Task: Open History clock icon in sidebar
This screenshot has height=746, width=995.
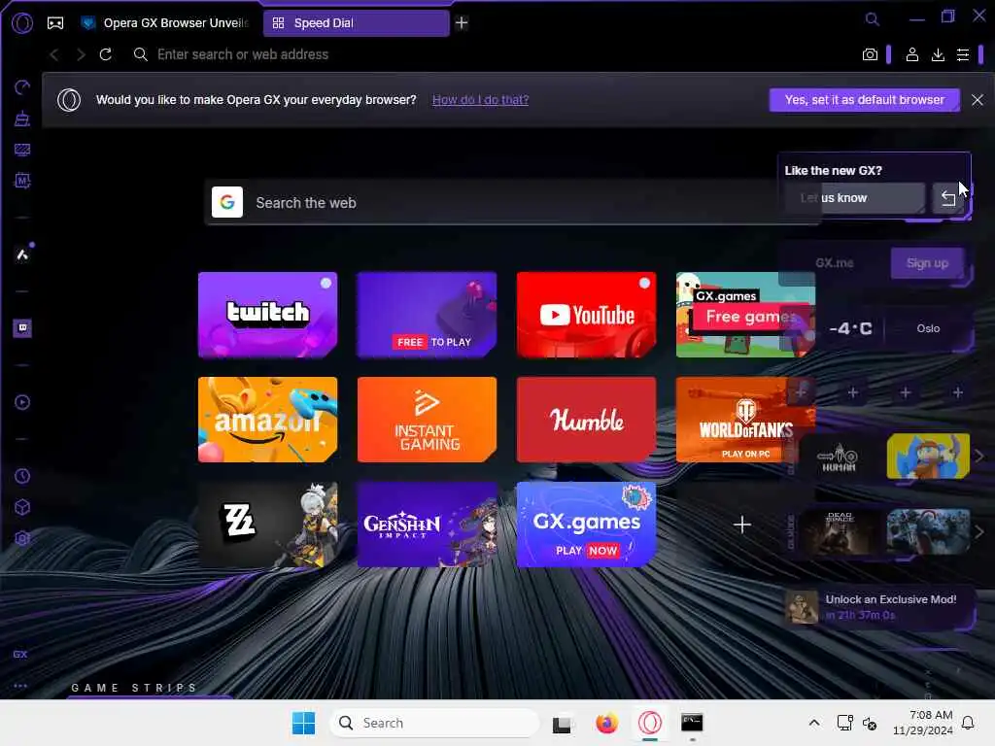Action: pos(22,476)
